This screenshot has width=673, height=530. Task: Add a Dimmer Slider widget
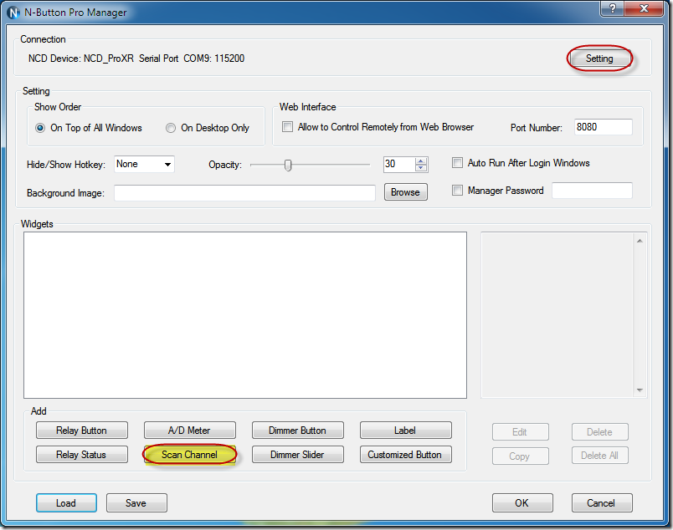pyautogui.click(x=297, y=455)
